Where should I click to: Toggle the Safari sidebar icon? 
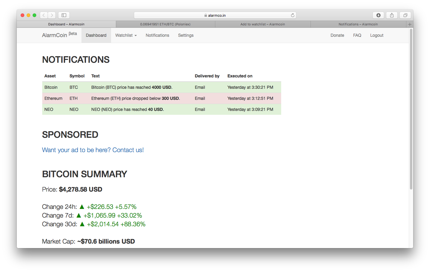(x=64, y=15)
